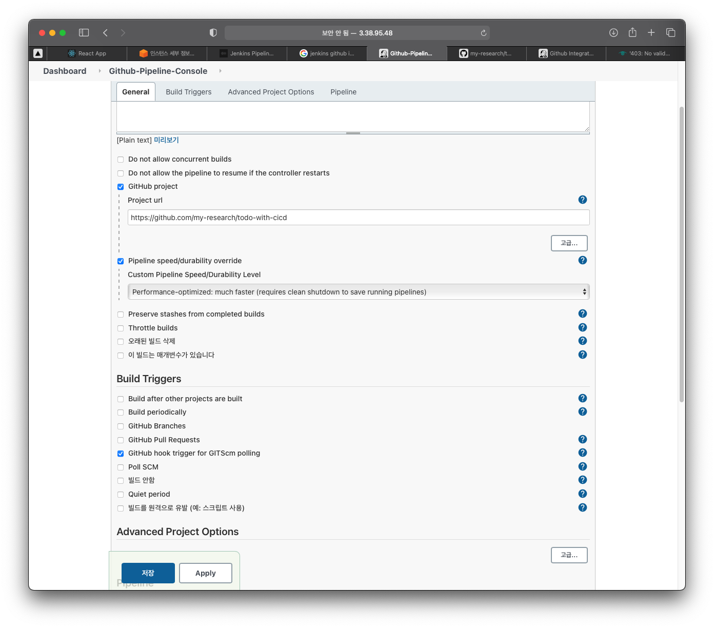The width and height of the screenshot is (714, 628).
Task: Uncheck GitHub hook trigger for GITScm polling
Action: point(121,454)
